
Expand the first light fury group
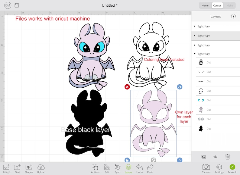click(195, 26)
